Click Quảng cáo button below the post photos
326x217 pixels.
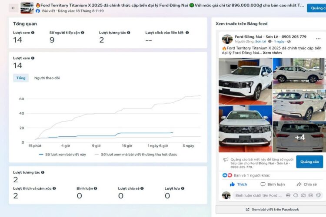[309, 162]
